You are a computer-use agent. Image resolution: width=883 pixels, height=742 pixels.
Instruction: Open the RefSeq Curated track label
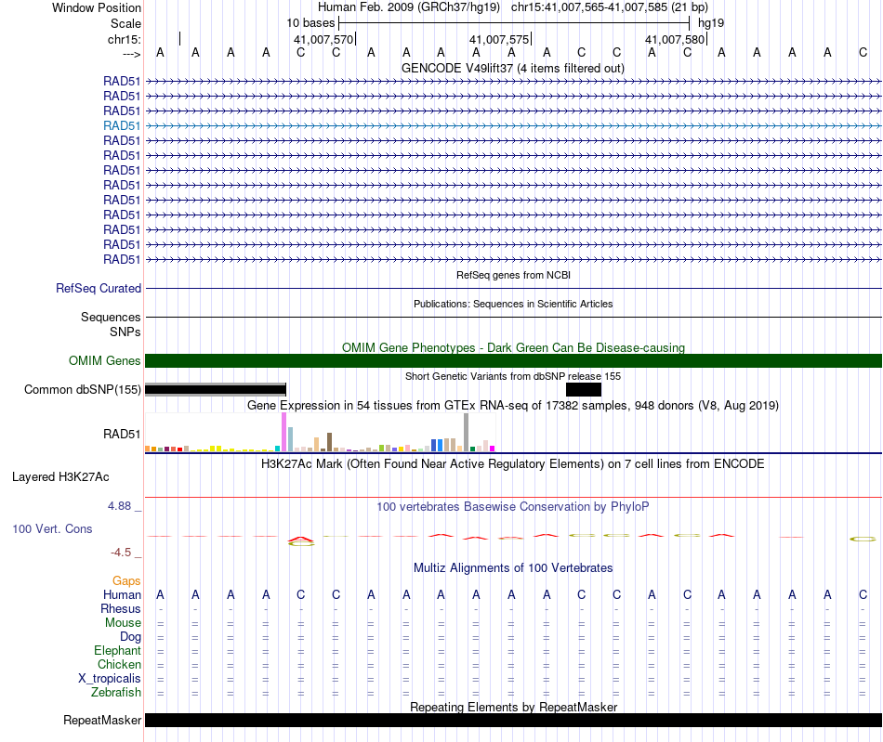(x=98, y=288)
